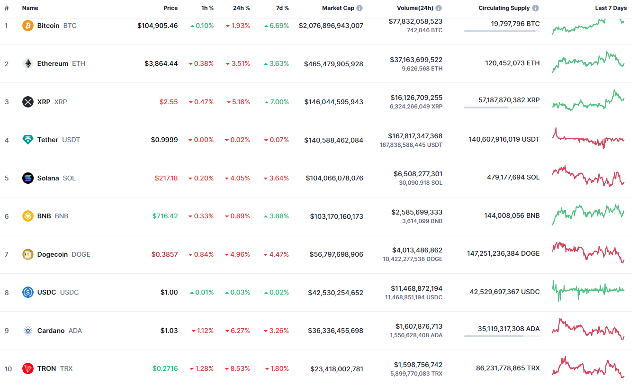
Task: Click the Solana logo icon
Action: click(28, 178)
